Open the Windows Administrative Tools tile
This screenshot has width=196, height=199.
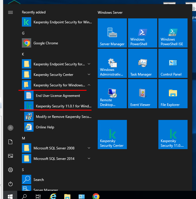click(112, 63)
